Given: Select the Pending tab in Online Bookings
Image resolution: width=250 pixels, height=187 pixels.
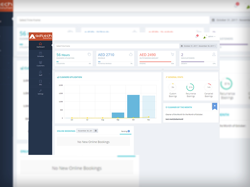Looking at the screenshot, I should (125, 132).
